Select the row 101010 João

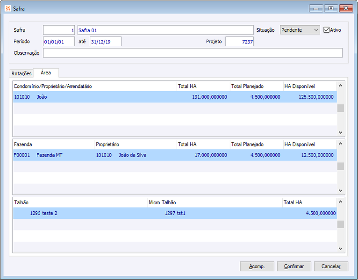(175, 97)
